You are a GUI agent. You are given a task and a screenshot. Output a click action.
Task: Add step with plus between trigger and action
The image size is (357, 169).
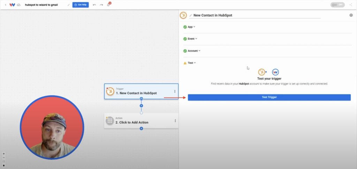[x=142, y=106]
